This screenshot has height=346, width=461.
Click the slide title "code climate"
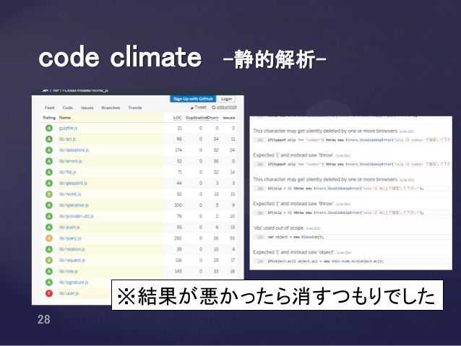pos(120,57)
